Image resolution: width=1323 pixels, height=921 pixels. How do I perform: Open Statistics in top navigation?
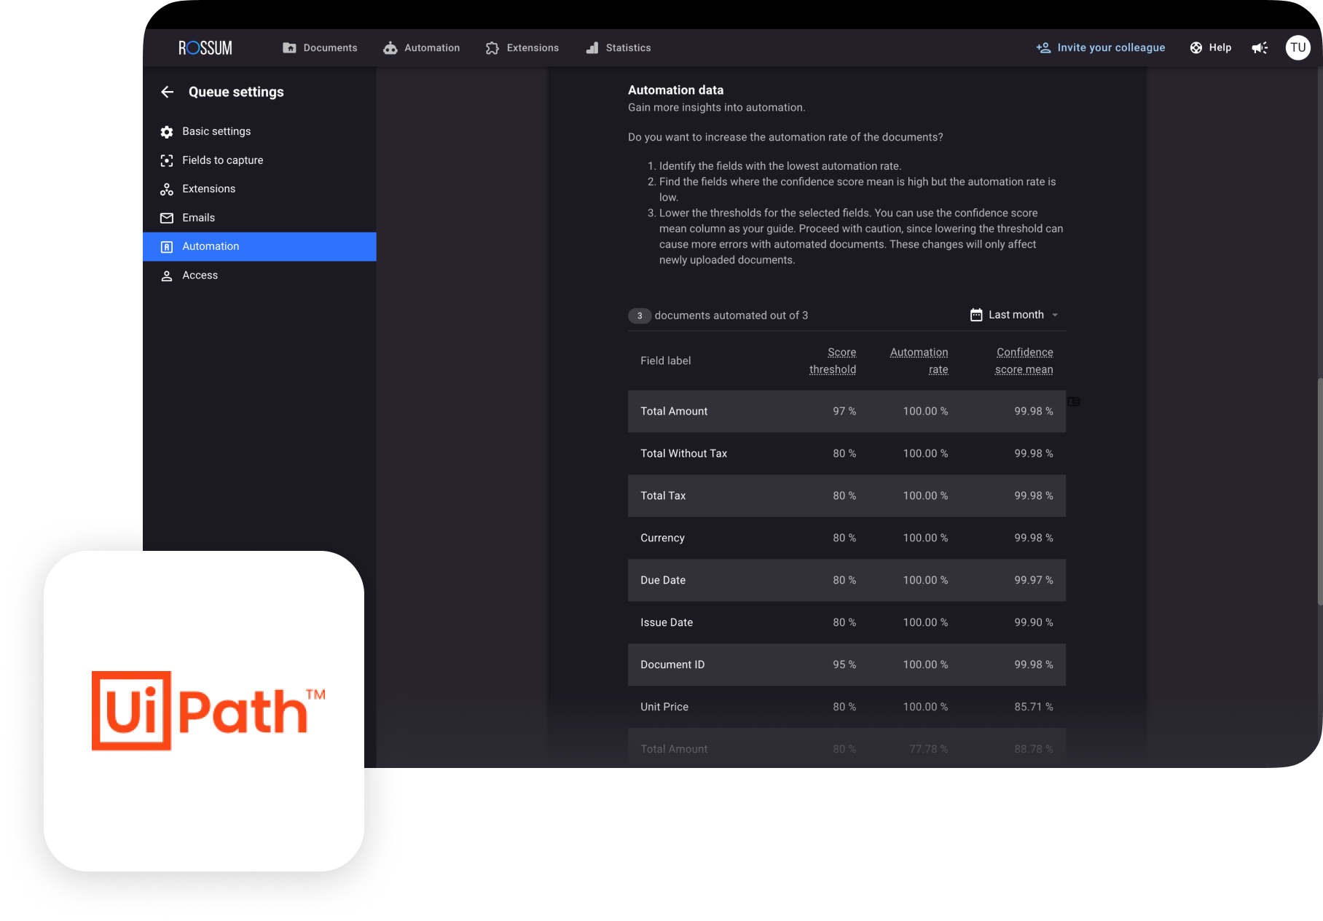619,48
